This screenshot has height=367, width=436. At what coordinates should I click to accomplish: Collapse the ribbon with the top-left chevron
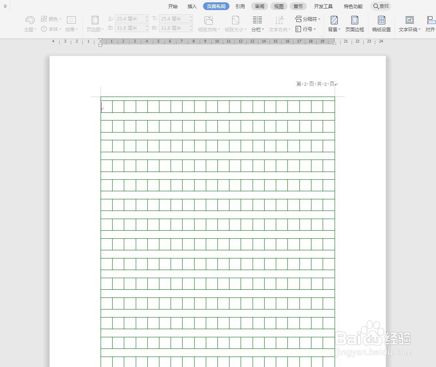pyautogui.click(x=5, y=6)
